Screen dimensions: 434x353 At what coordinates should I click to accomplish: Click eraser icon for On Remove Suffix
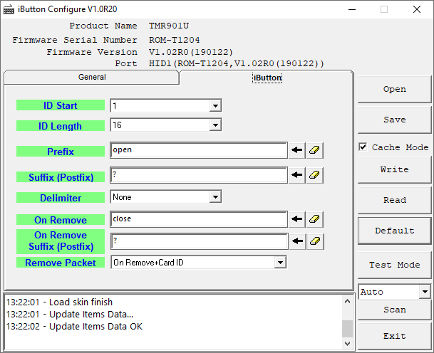pos(315,241)
